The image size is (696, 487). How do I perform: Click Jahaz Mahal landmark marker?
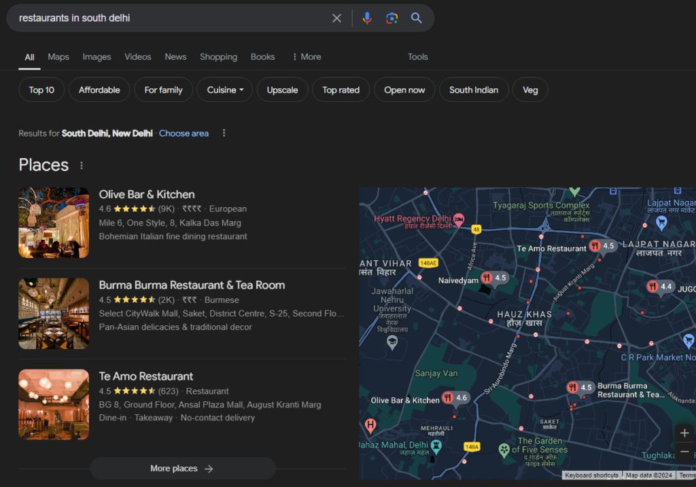(x=436, y=446)
